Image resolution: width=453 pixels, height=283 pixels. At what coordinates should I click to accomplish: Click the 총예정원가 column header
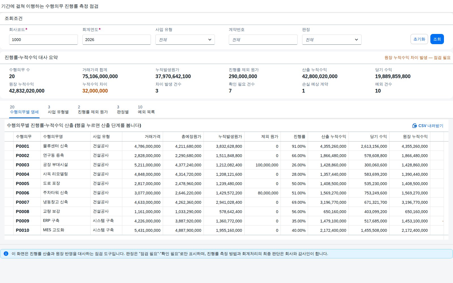(183, 136)
